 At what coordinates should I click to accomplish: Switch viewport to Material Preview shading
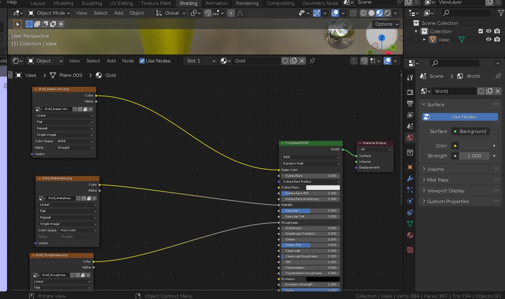(x=379, y=13)
